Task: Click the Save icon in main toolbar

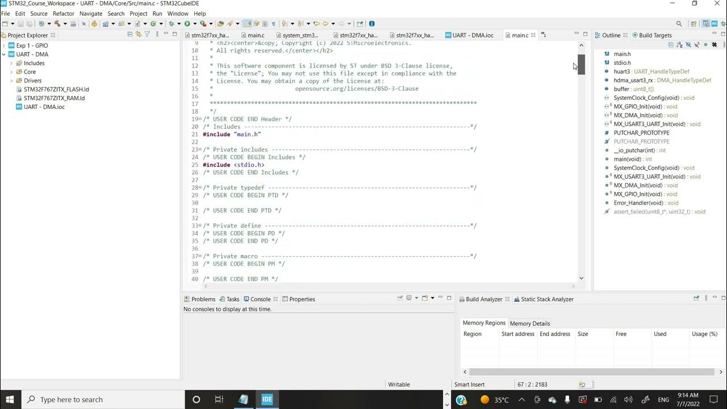Action: tap(20, 24)
